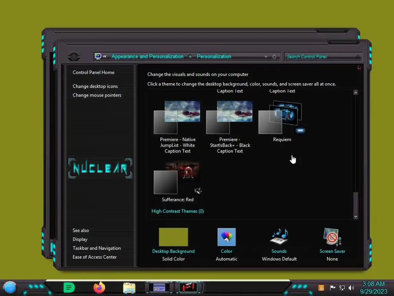Open Control Panel Home

tap(93, 72)
